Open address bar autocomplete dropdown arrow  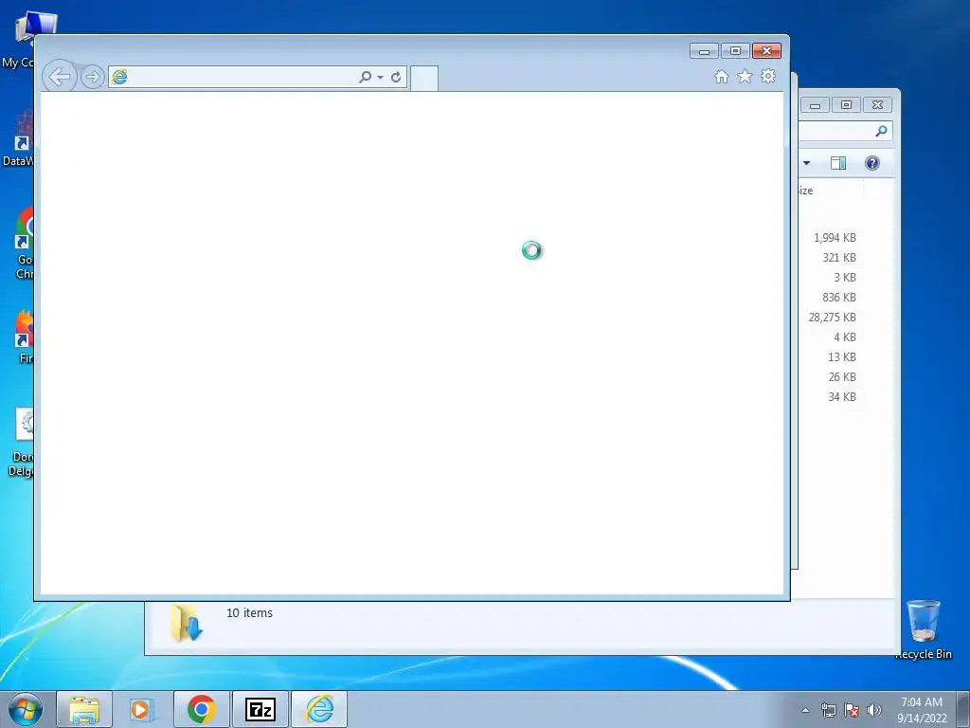[381, 78]
